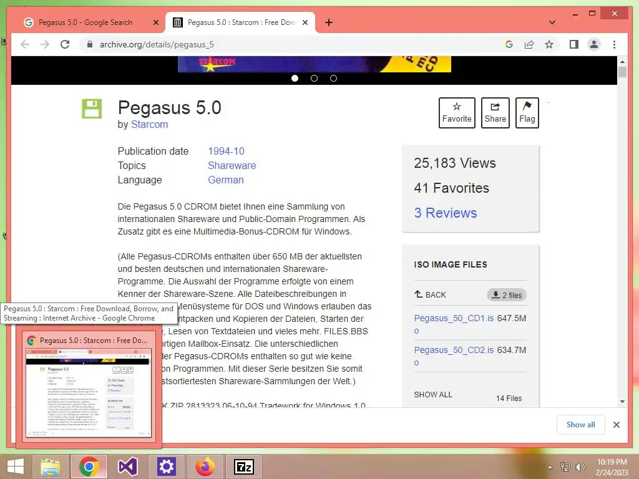Image resolution: width=639 pixels, height=479 pixels.
Task: Click the Google icon in address bar
Action: click(509, 44)
